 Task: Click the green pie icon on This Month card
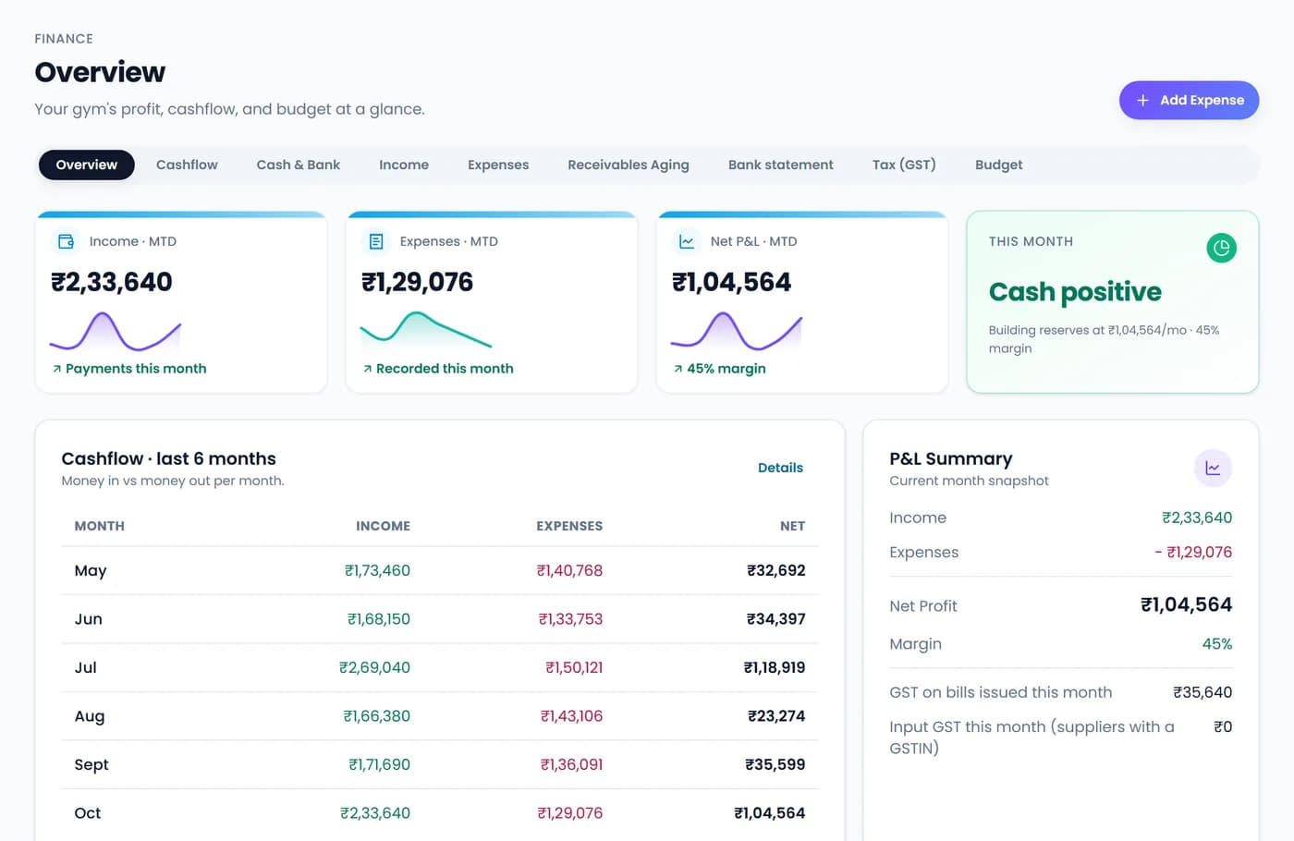[x=1221, y=248]
